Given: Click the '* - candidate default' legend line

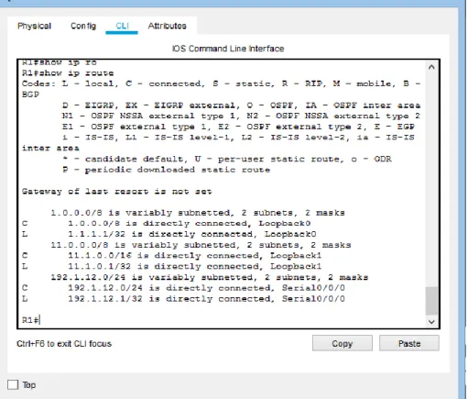Looking at the screenshot, I should pos(227,159).
